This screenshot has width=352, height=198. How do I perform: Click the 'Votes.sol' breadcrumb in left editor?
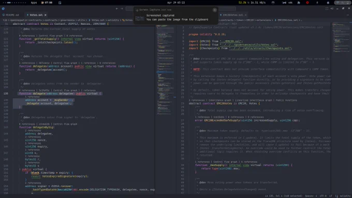tap(98, 20)
